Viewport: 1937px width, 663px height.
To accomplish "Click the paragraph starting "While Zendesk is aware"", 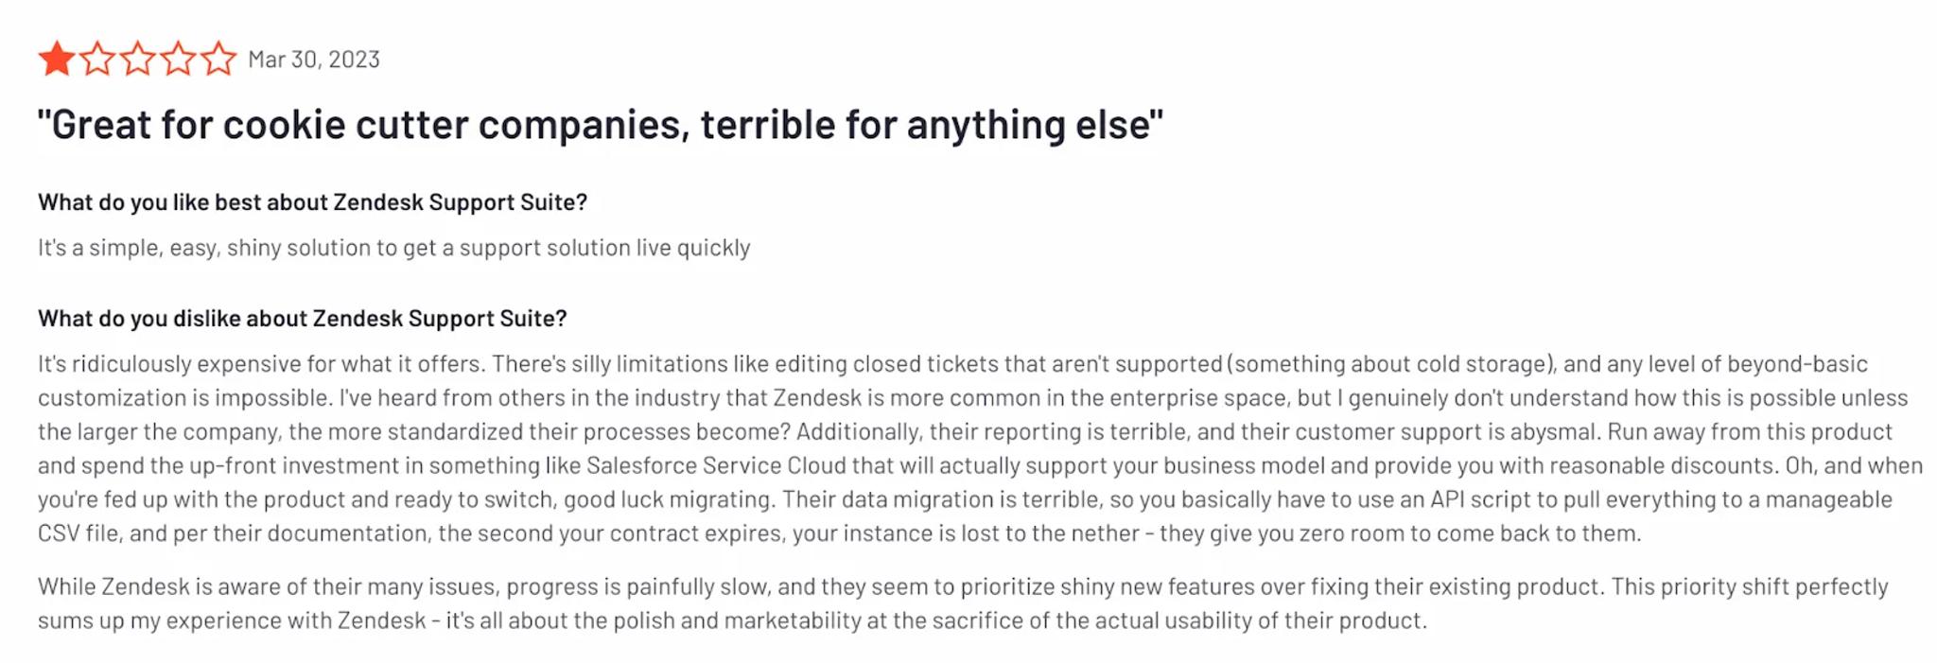I will pyautogui.click(x=963, y=603).
